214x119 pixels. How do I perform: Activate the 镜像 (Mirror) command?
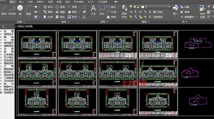coord(60,12)
